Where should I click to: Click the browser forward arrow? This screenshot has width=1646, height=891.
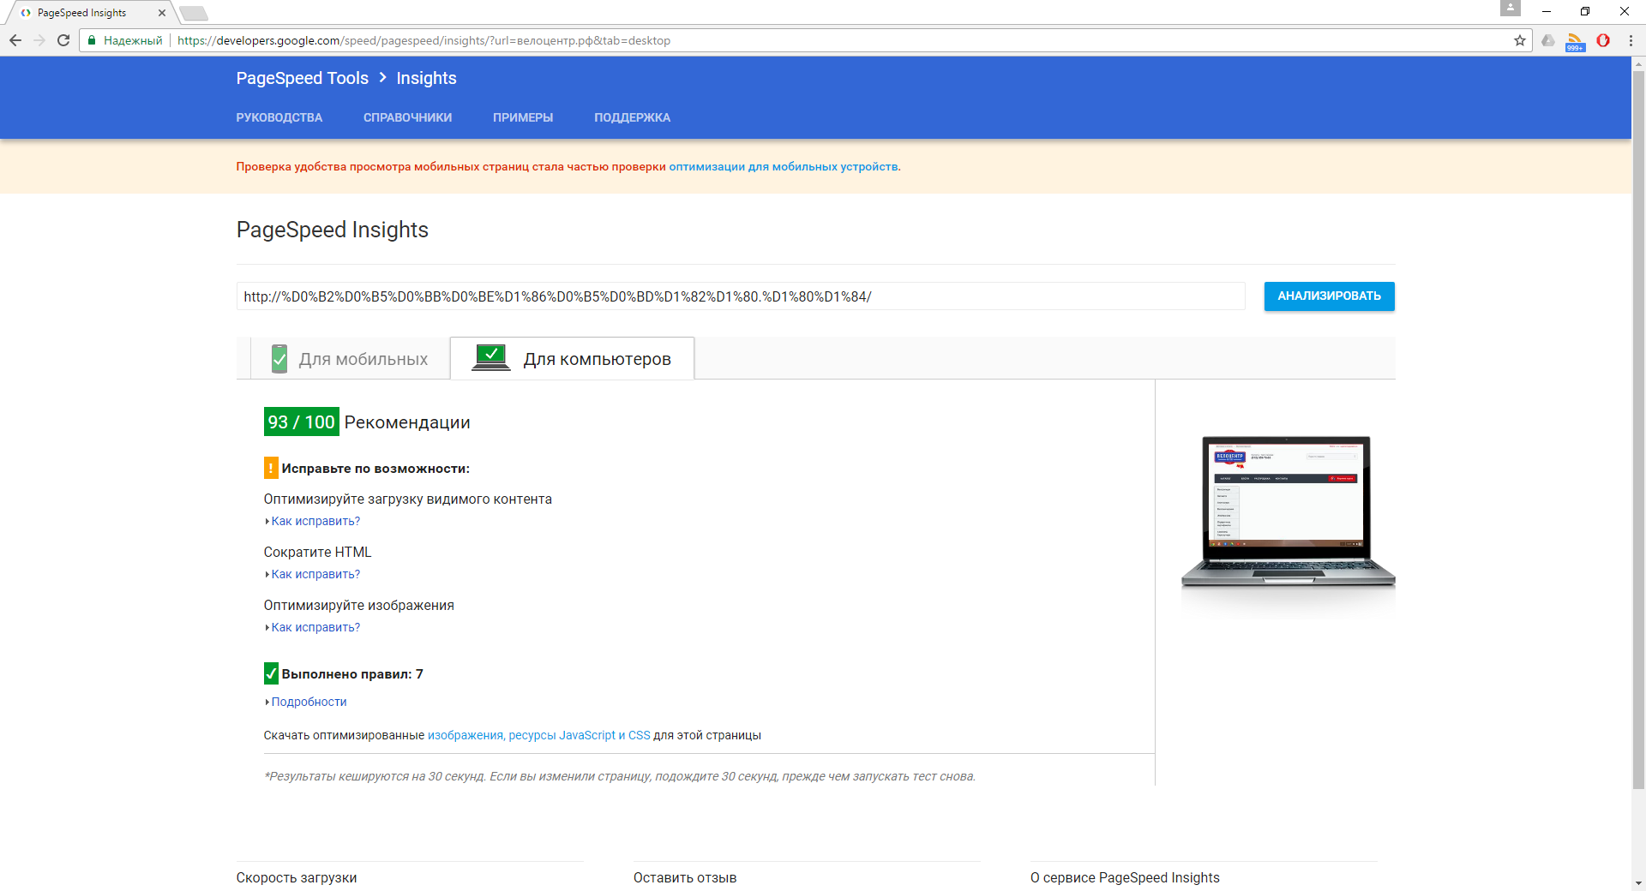39,40
